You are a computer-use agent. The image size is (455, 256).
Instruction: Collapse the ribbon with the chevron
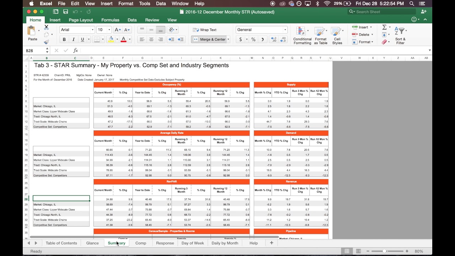click(x=425, y=20)
